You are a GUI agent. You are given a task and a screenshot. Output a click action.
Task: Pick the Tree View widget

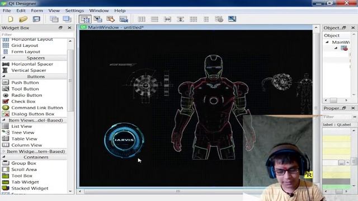23,133
